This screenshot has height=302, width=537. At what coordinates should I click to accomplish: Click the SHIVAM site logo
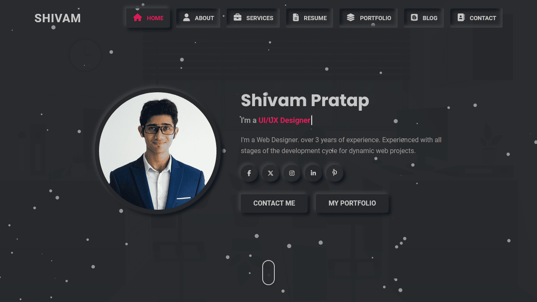[x=57, y=18]
